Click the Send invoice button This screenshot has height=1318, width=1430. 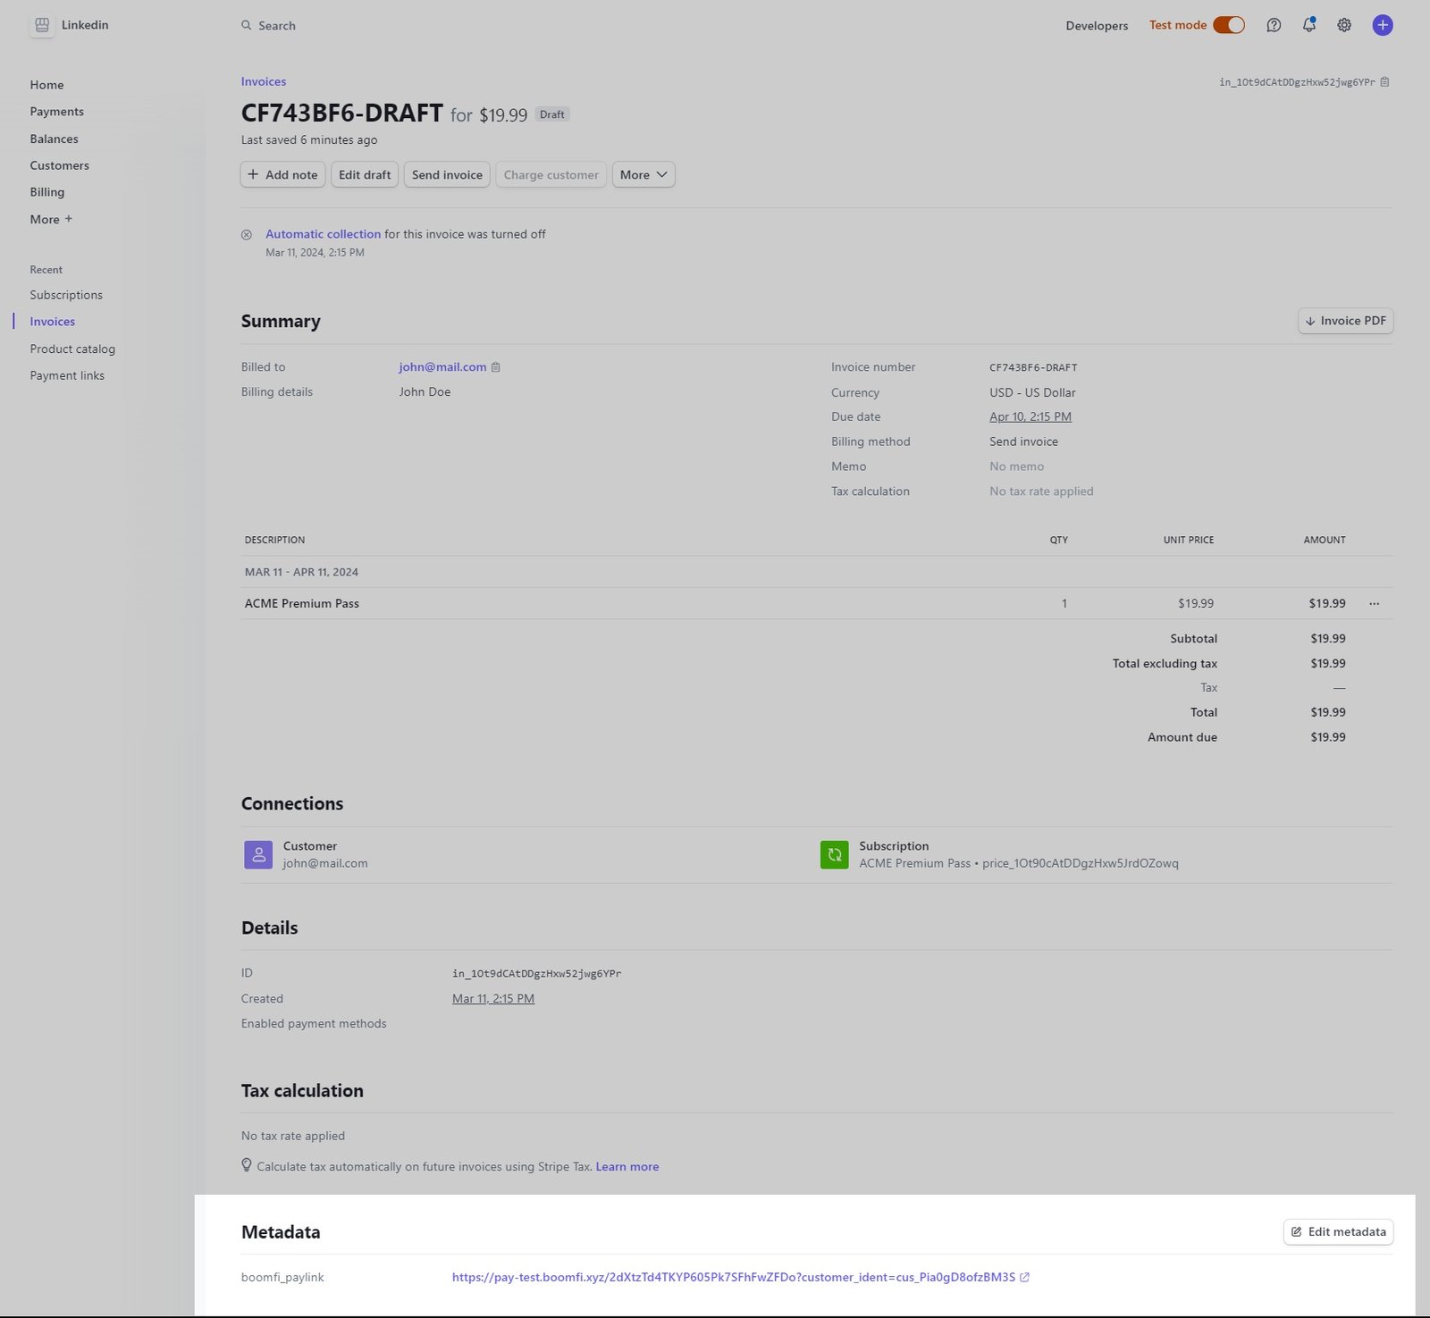(x=447, y=175)
